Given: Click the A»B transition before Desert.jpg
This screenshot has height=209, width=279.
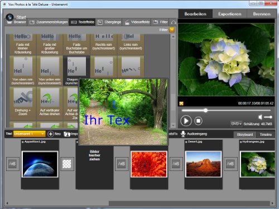Looking at the screenshot, I should (x=176, y=164).
